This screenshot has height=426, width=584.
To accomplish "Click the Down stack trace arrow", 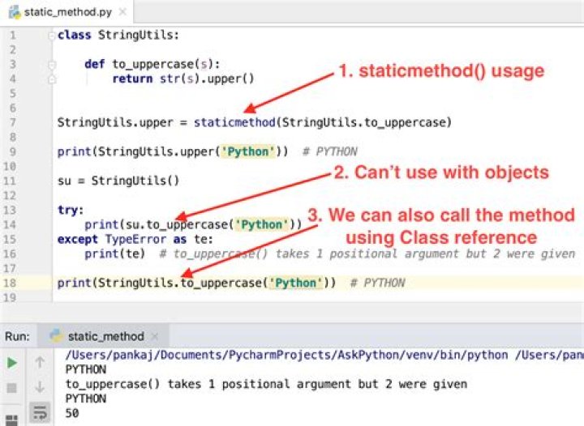I will click(x=40, y=389).
